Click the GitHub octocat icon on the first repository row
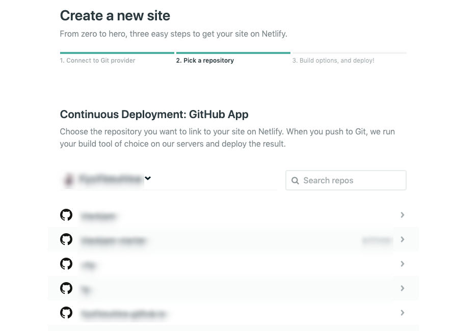 pos(66,214)
